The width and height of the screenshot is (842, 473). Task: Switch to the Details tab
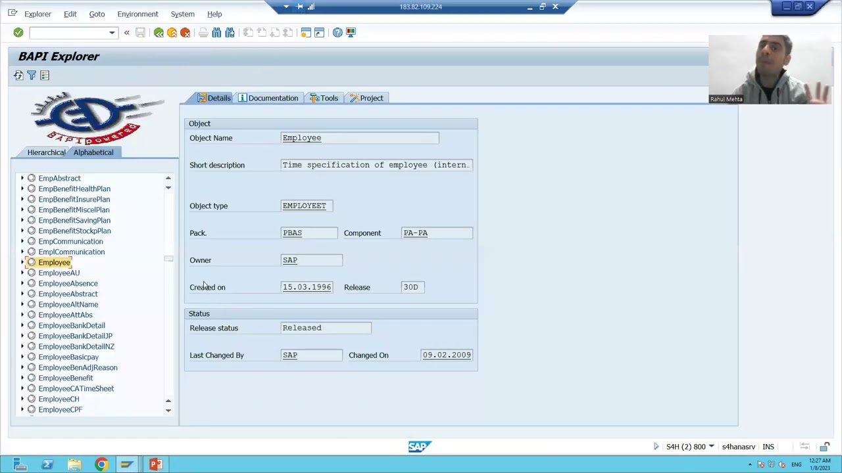214,98
